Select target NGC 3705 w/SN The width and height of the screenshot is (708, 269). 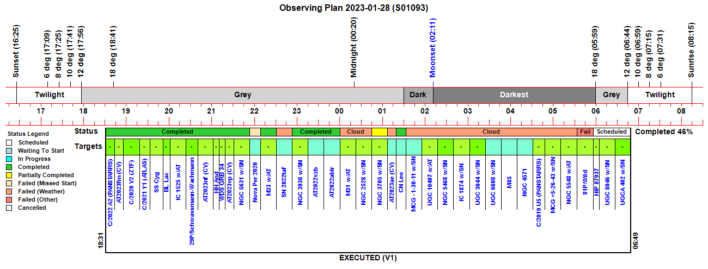[380, 181]
